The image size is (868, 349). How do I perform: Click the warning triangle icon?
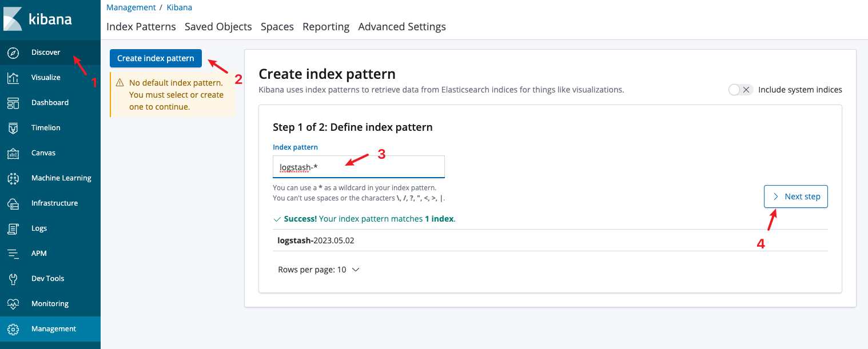click(x=120, y=83)
